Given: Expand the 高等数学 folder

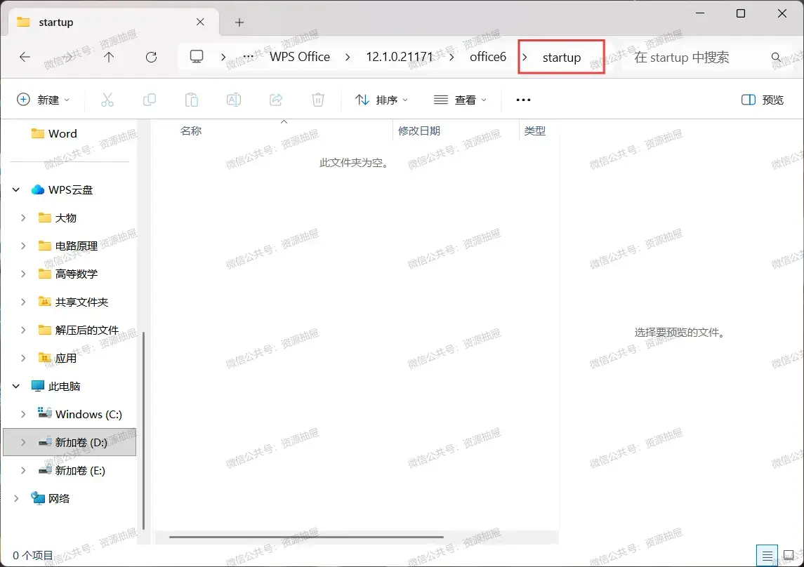Looking at the screenshot, I should [23, 274].
